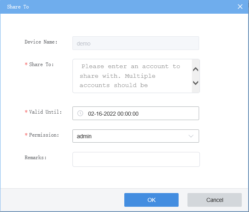Click the red asterisk beside Permission
The height and width of the screenshot is (212, 249).
coord(26,135)
